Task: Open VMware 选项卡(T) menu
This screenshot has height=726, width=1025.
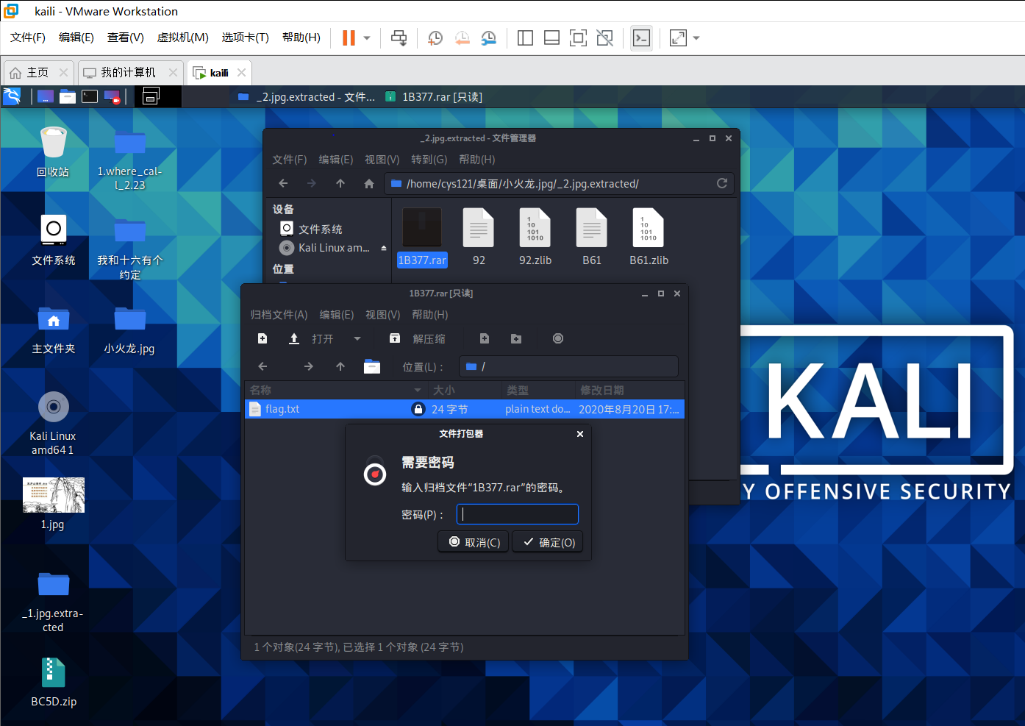Action: [246, 38]
